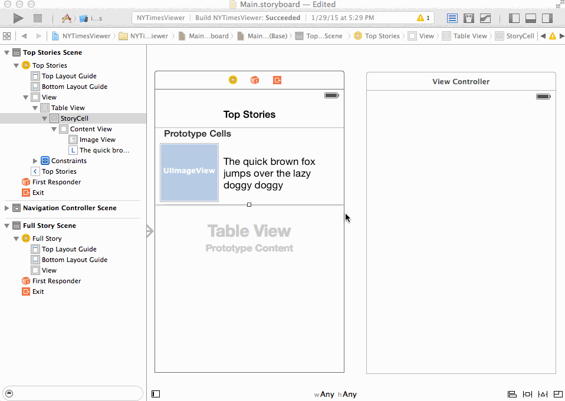Select Top Stories navigation item in outline
Screen dimensions: 565x401
click(x=54, y=171)
